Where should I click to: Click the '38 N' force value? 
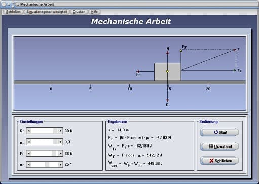tap(68, 154)
